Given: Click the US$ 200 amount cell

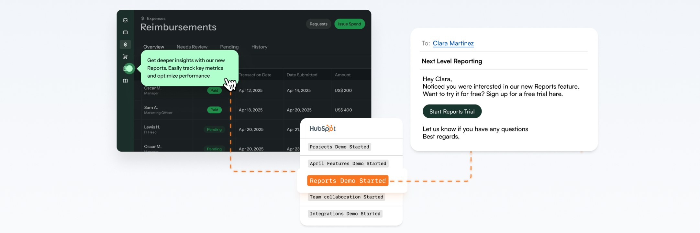Looking at the screenshot, I should point(343,91).
